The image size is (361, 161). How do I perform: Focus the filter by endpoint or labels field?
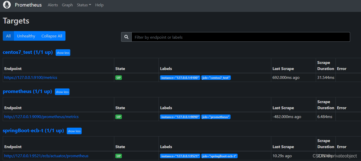(241, 37)
